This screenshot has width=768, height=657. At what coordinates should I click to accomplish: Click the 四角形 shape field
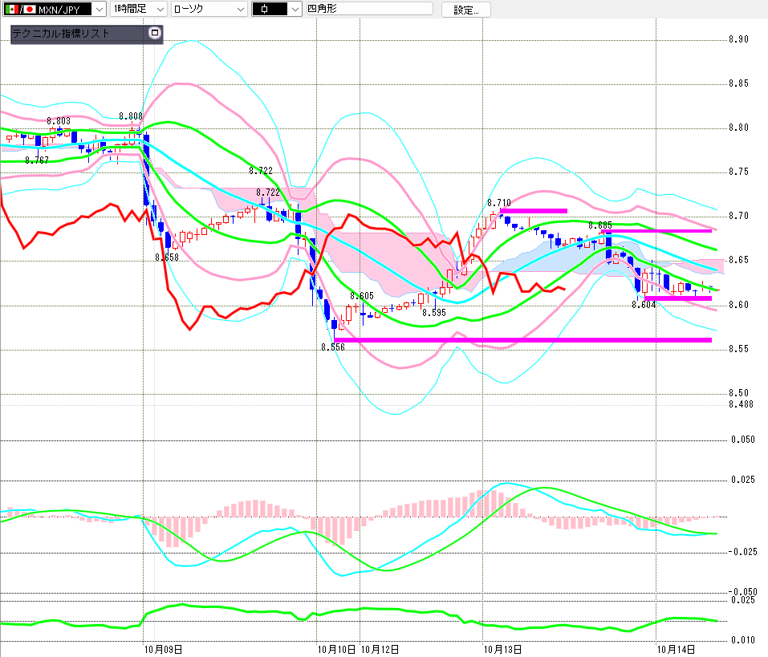click(369, 9)
